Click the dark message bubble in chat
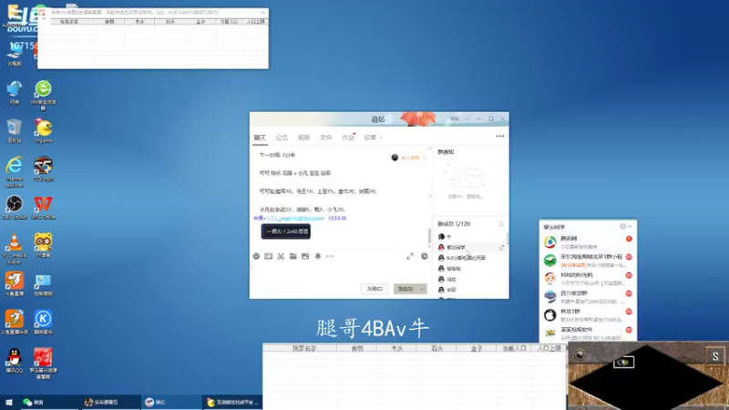This screenshot has height=410, width=729. pyautogui.click(x=285, y=231)
